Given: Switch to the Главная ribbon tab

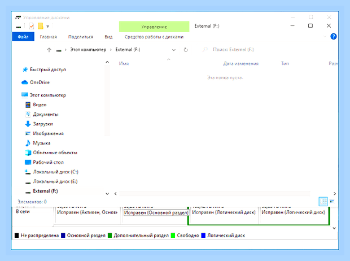Looking at the screenshot, I should [x=48, y=37].
